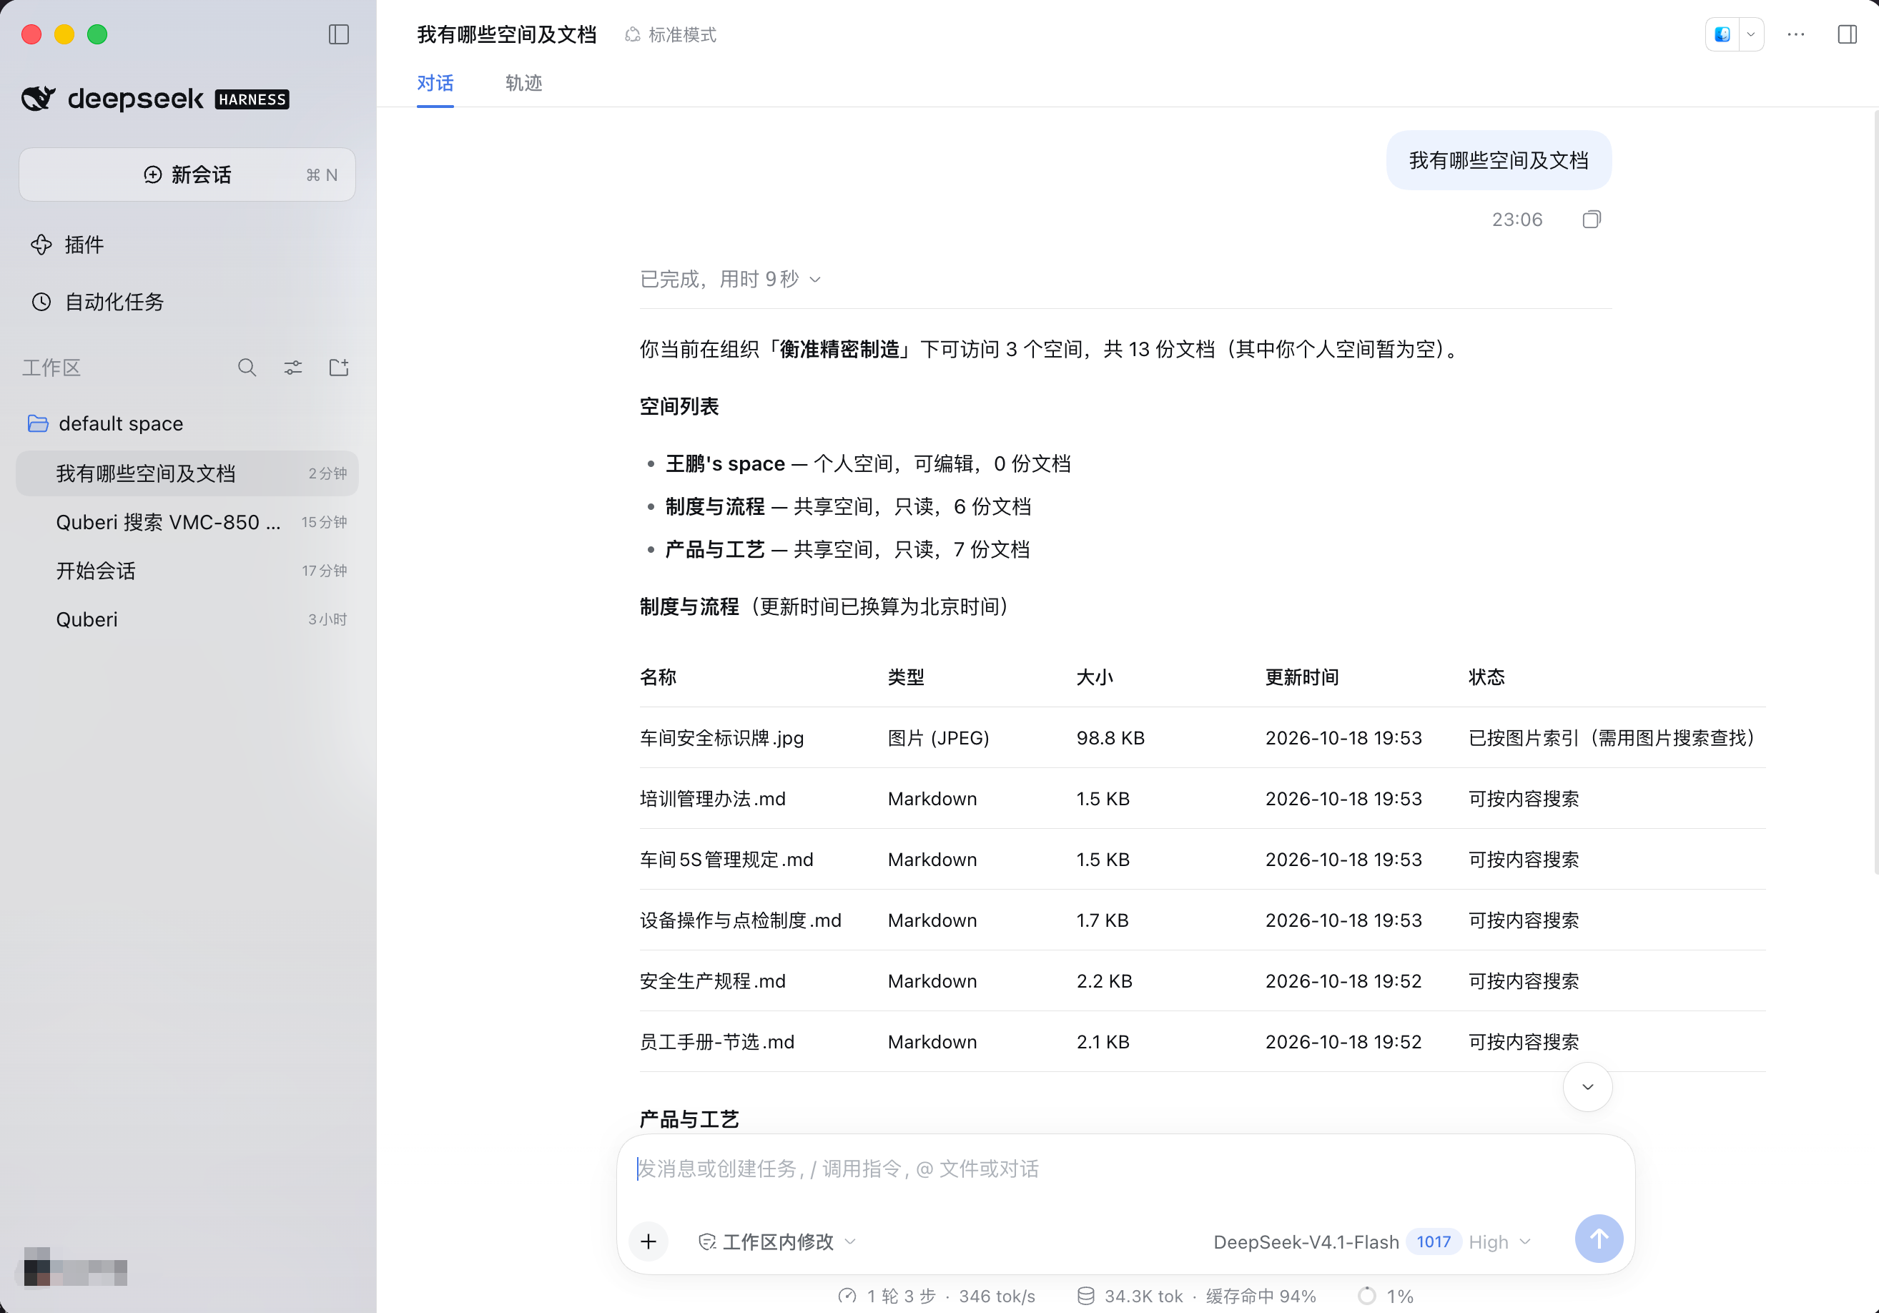Image resolution: width=1879 pixels, height=1313 pixels.
Task: Click the token storage database icon
Action: [x=1085, y=1296]
